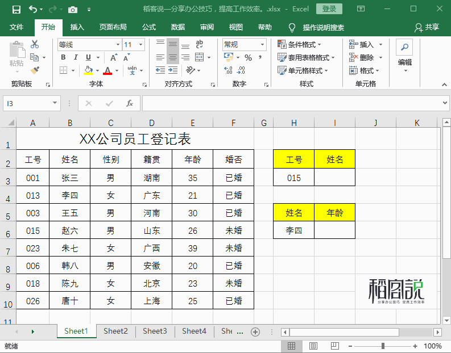Toggle Underline formatting

(88, 57)
